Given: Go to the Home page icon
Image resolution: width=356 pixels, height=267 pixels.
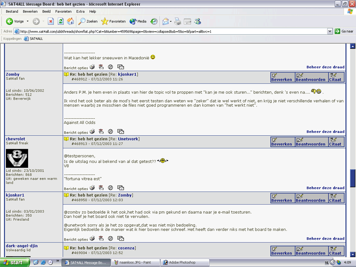Looking at the screenshot, I should click(x=70, y=21).
